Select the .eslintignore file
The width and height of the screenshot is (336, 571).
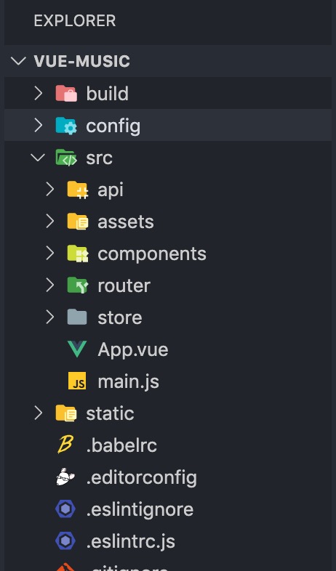168,509
